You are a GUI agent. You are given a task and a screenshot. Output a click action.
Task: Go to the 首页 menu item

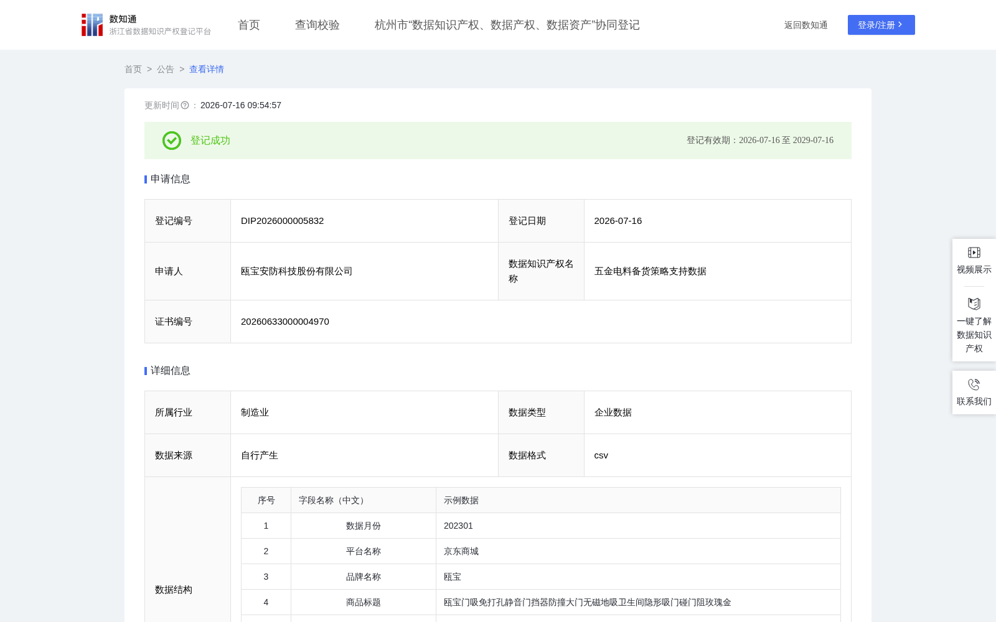tap(249, 25)
